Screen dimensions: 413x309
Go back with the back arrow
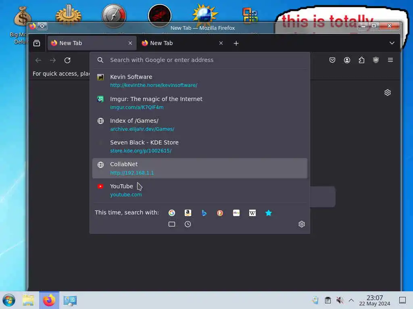(38, 60)
